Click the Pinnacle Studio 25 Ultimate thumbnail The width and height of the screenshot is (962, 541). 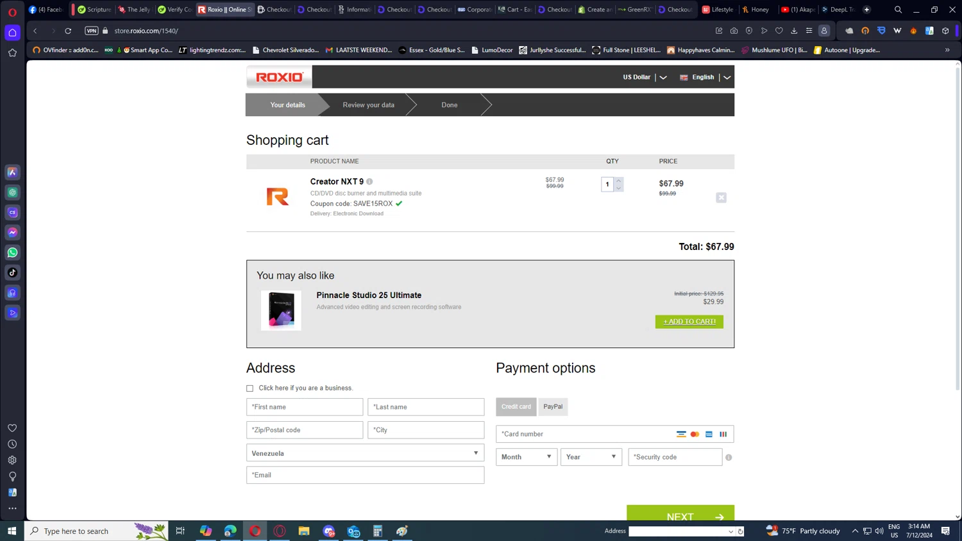click(281, 310)
